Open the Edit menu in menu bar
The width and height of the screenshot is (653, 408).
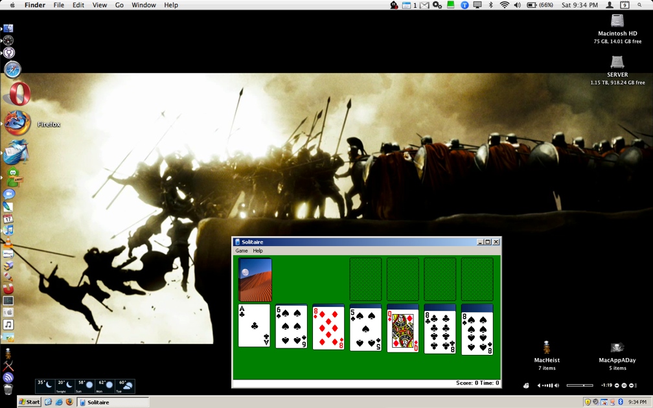click(78, 5)
